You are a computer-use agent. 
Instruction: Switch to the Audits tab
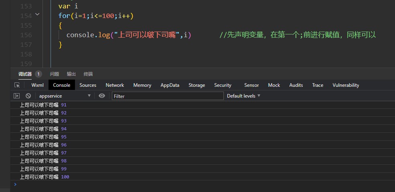[x=296, y=85]
